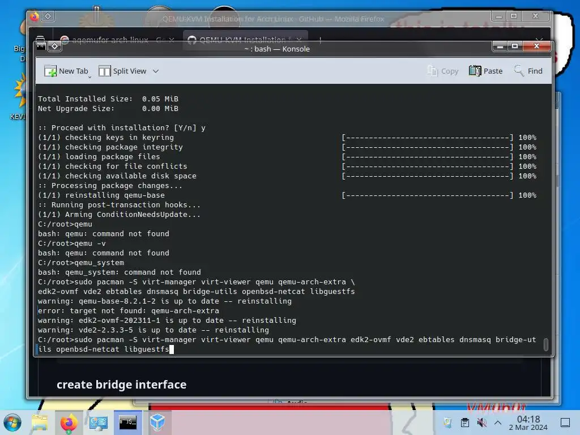The width and height of the screenshot is (580, 435).
Task: Click 'checking available disk space' line
Action: coord(117,176)
